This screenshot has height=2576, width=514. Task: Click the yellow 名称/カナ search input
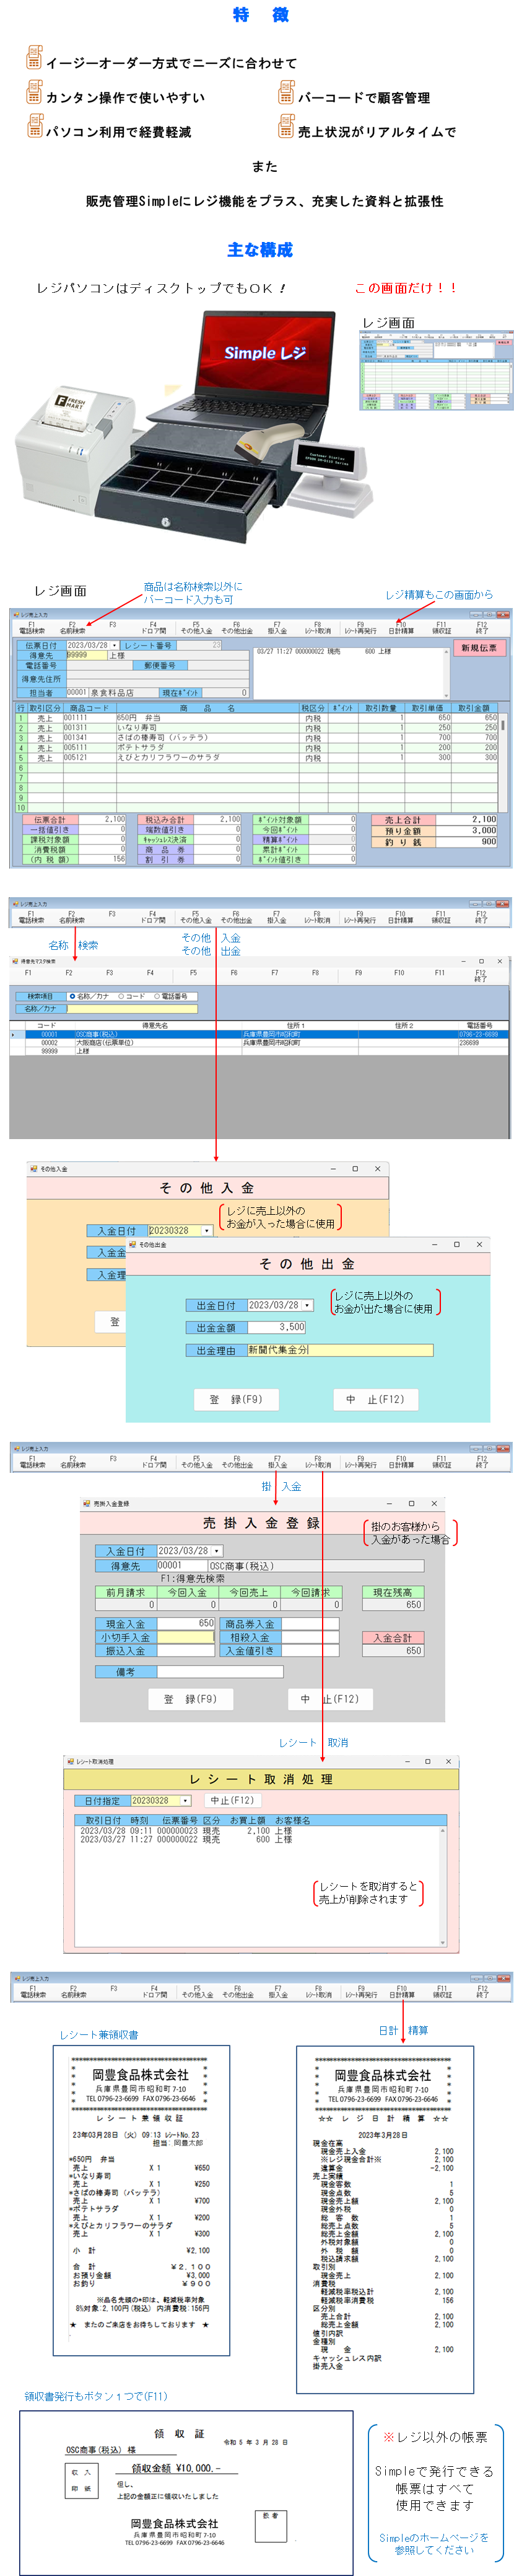point(132,1009)
